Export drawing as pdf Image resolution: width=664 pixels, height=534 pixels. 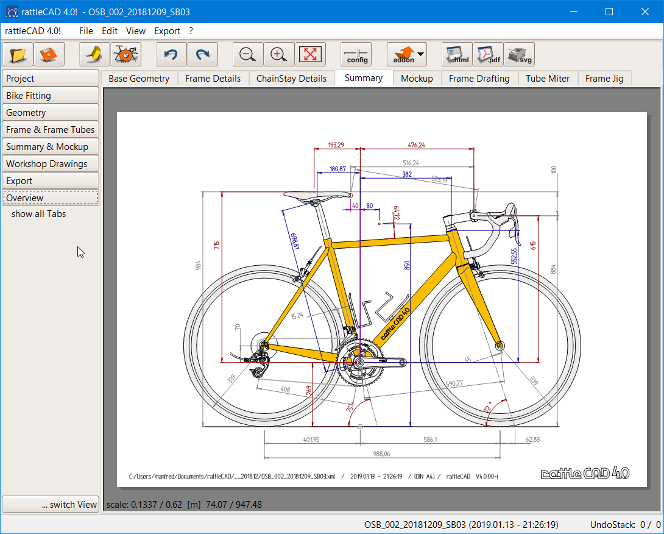click(489, 54)
